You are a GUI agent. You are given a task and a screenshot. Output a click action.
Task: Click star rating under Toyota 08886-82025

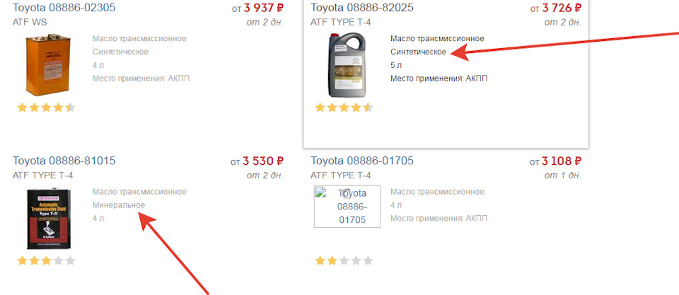[343, 108]
